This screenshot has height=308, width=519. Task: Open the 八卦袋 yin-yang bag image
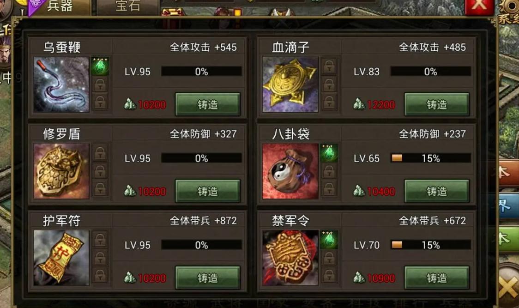(x=290, y=171)
